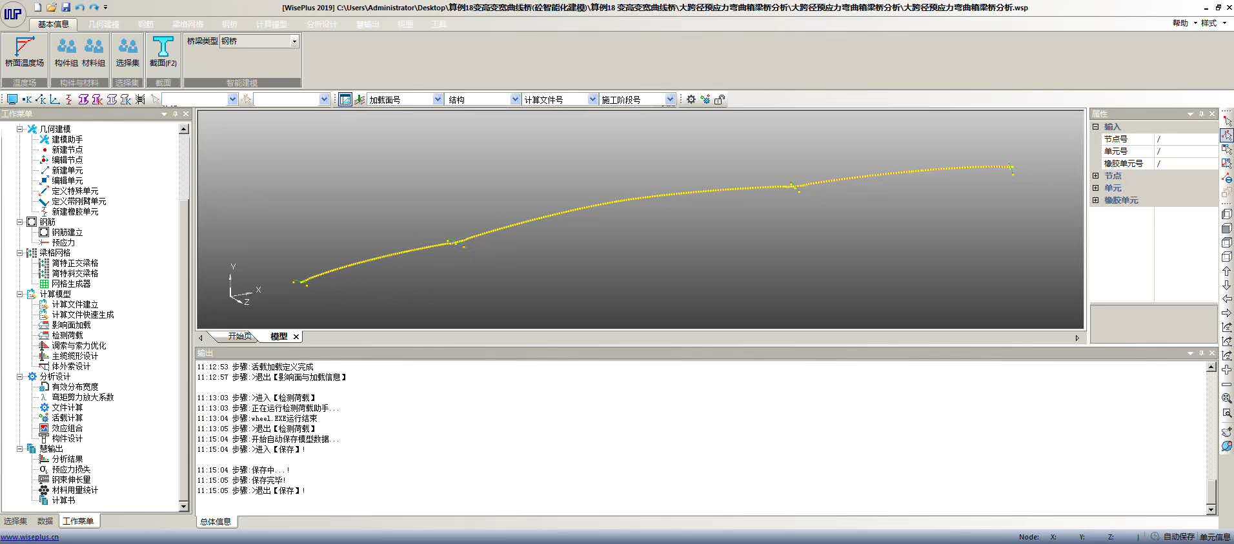Open the 截面(F2) section tool
The image size is (1234, 544).
point(163,52)
